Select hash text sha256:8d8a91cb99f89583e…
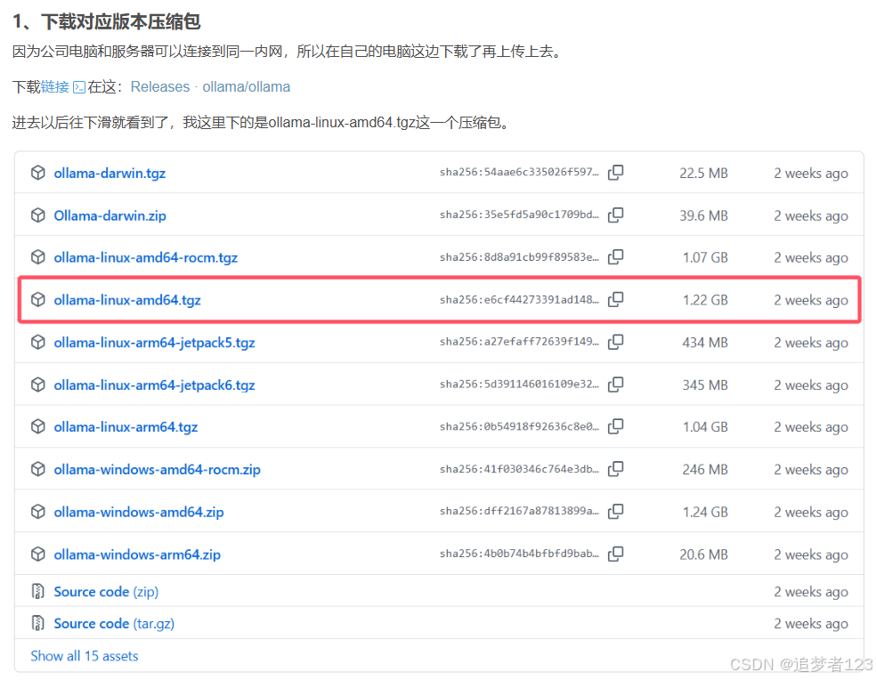Image resolution: width=876 pixels, height=680 pixels. pos(519,257)
